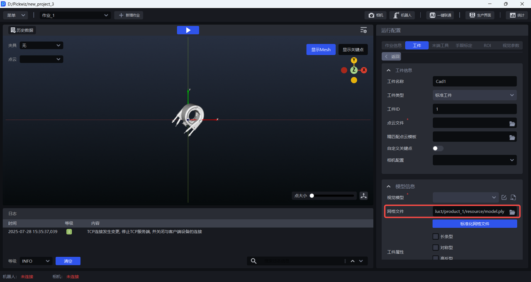Open viewport display settings icon
This screenshot has height=282, width=531.
[x=363, y=30]
